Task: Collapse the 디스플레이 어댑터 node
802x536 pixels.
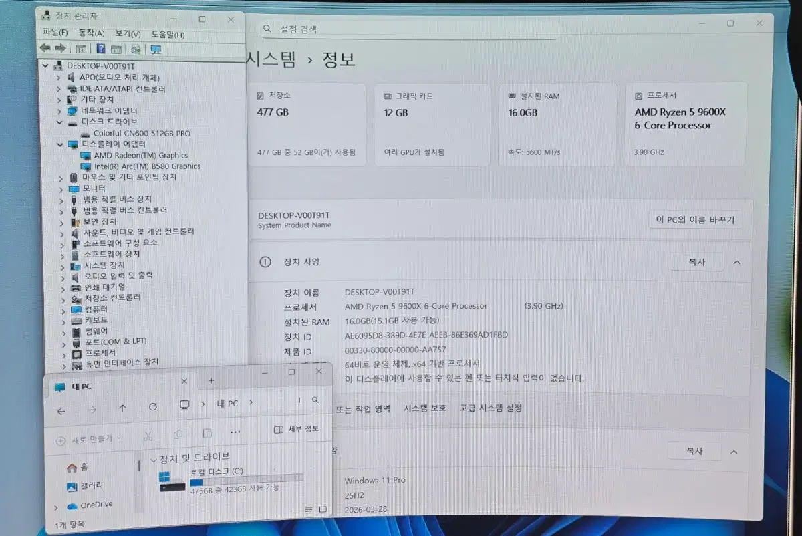Action: pyautogui.click(x=60, y=144)
